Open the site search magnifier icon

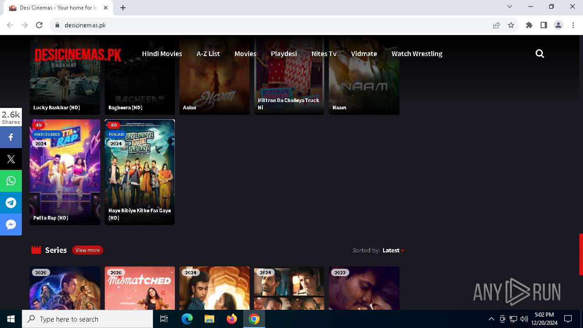[x=540, y=54]
